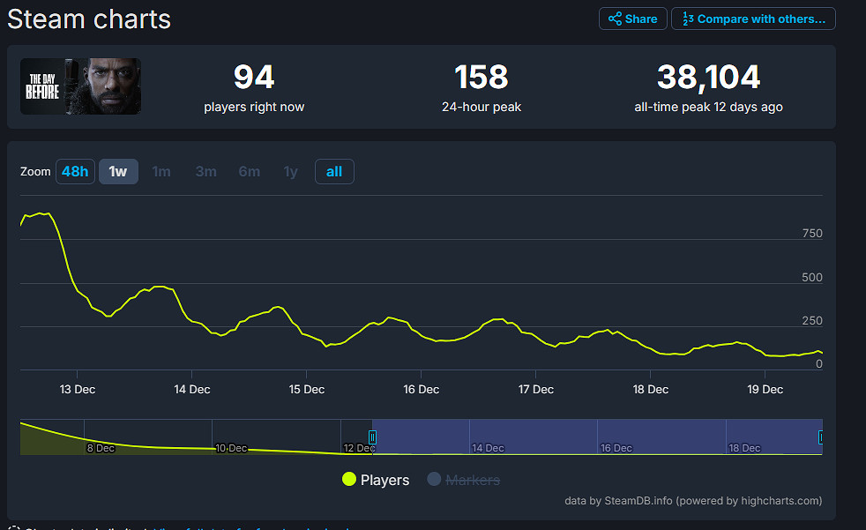Select the 1m zoom option
The width and height of the screenshot is (866, 530).
coord(161,171)
